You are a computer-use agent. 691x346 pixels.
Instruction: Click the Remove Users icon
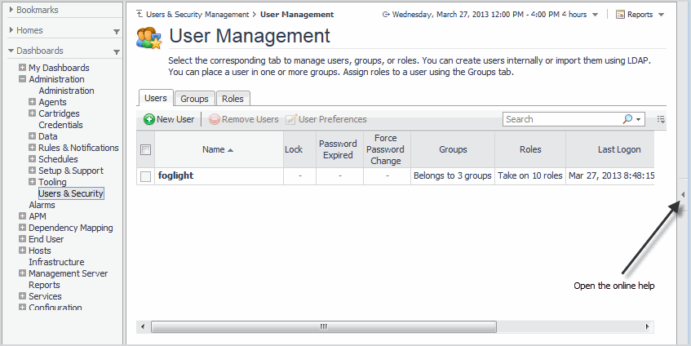tap(215, 119)
